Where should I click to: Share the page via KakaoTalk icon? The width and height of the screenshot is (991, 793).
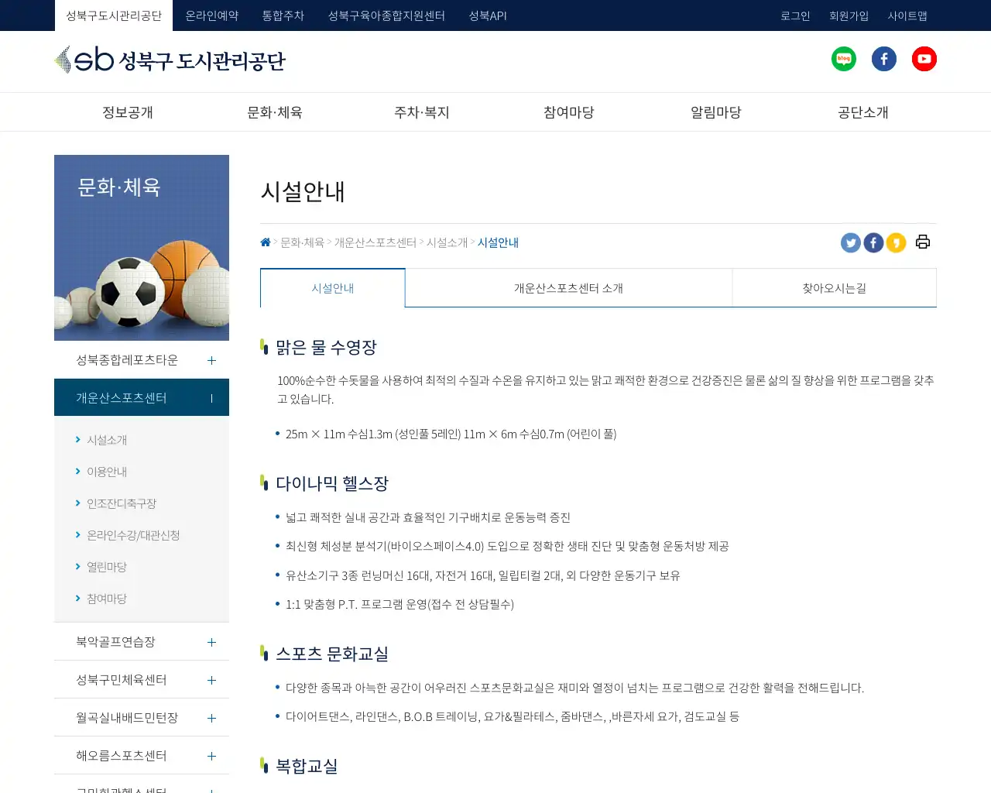(896, 242)
